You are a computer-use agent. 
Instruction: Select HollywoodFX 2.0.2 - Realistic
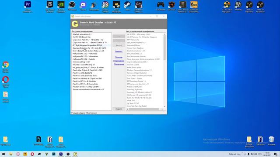click(x=84, y=59)
